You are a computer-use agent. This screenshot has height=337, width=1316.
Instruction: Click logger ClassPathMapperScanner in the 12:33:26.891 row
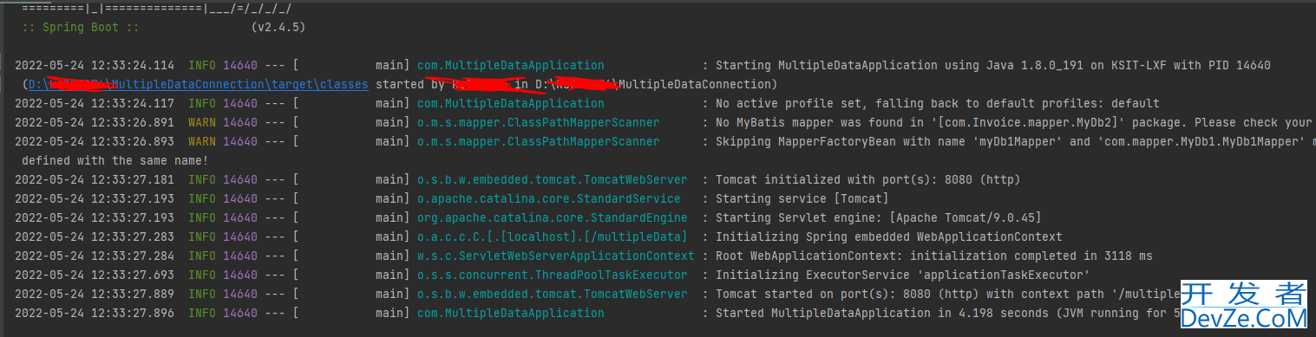coord(539,122)
